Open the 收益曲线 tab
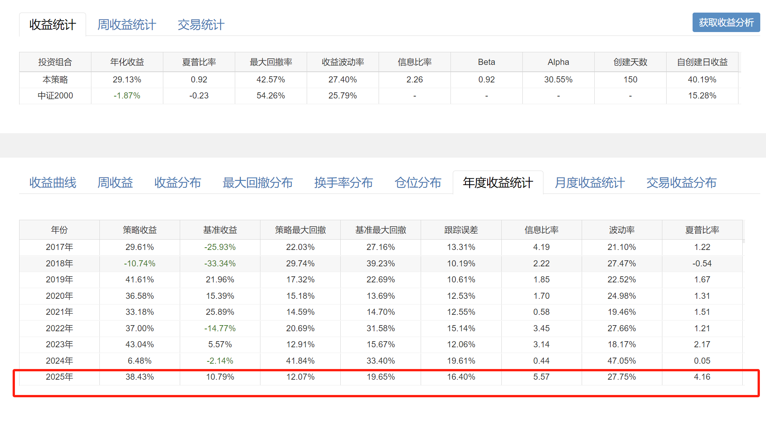This screenshot has height=440, width=766. pyautogui.click(x=53, y=183)
